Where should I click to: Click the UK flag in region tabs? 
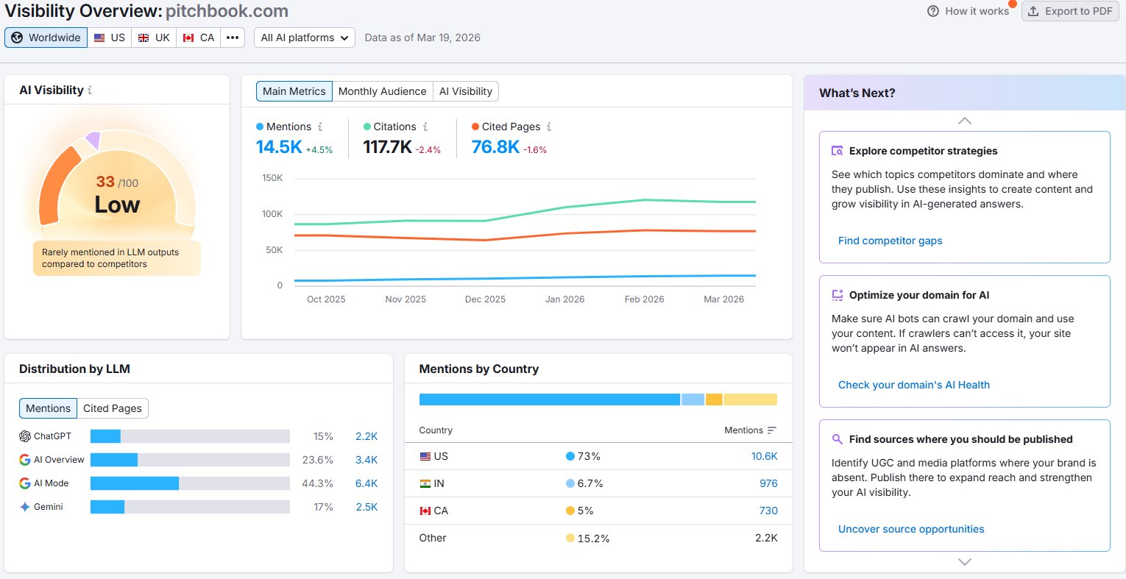[144, 38]
